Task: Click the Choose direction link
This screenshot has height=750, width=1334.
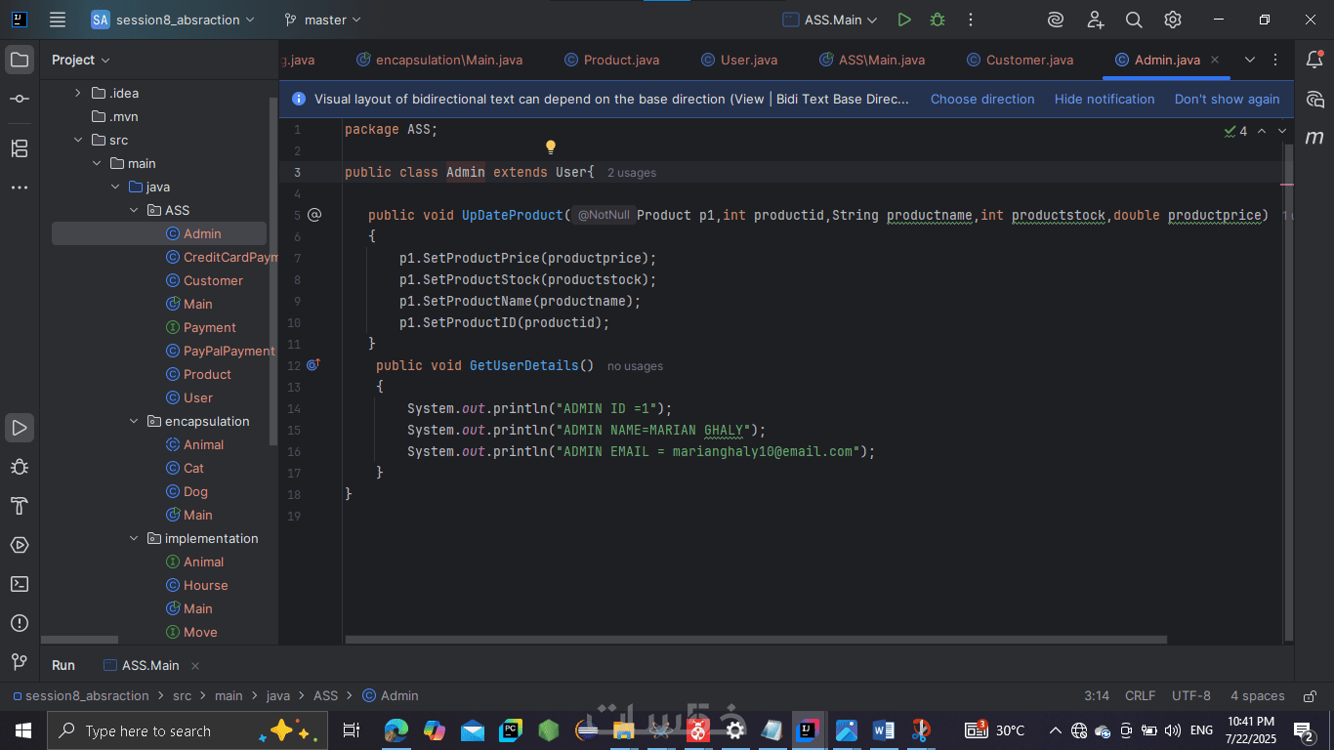Action: click(981, 100)
